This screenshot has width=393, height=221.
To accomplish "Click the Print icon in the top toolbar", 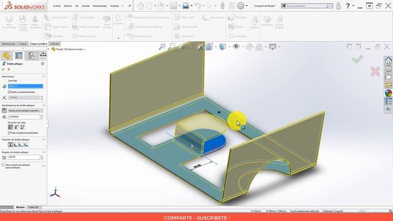I will pyautogui.click(x=185, y=6).
